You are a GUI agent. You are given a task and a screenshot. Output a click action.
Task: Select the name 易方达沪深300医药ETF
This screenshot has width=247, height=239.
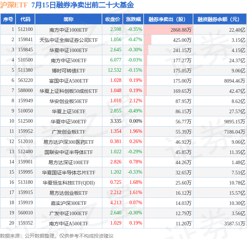68,142
